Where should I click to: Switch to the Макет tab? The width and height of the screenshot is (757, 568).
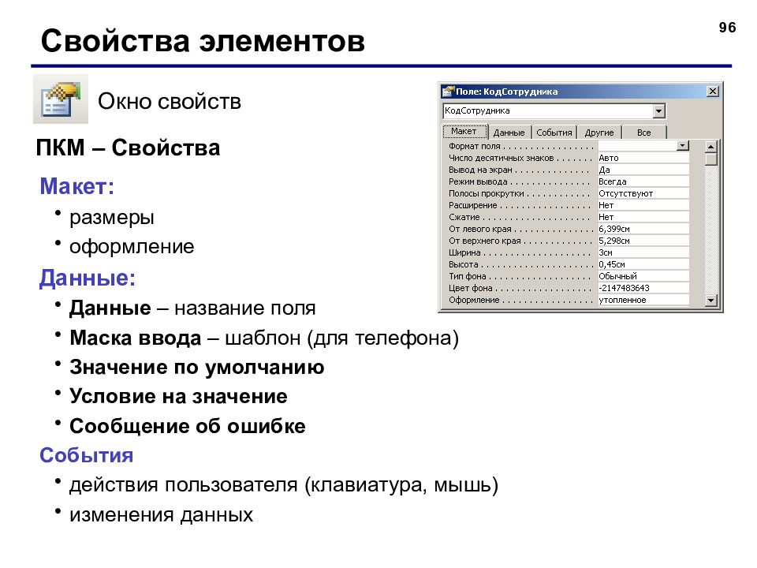464,132
